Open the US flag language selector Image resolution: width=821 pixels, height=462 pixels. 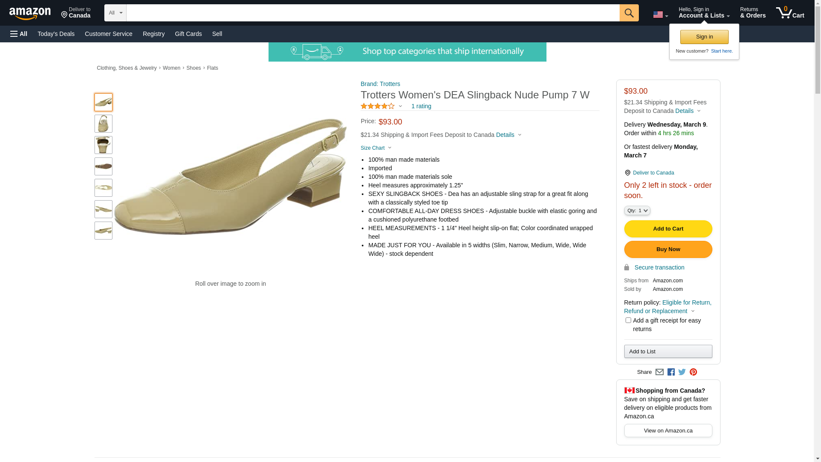(x=660, y=15)
